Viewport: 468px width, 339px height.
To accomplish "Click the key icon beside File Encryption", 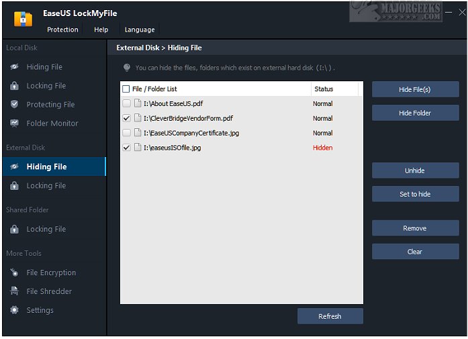I will (x=14, y=273).
